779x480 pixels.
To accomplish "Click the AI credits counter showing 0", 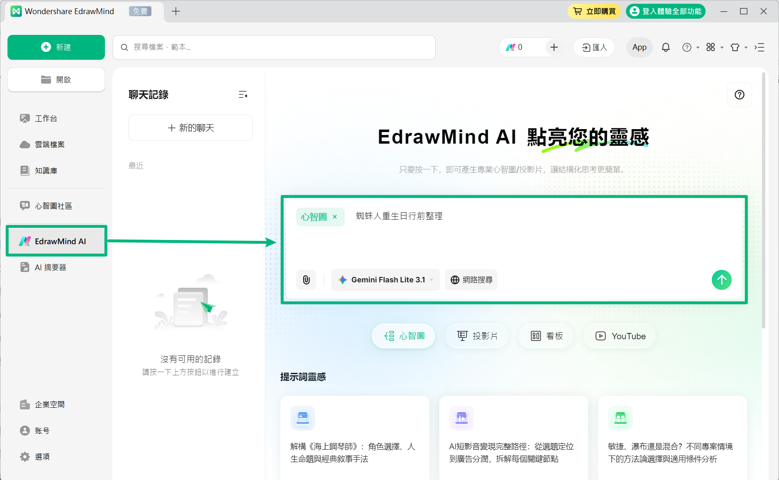I will coord(514,47).
